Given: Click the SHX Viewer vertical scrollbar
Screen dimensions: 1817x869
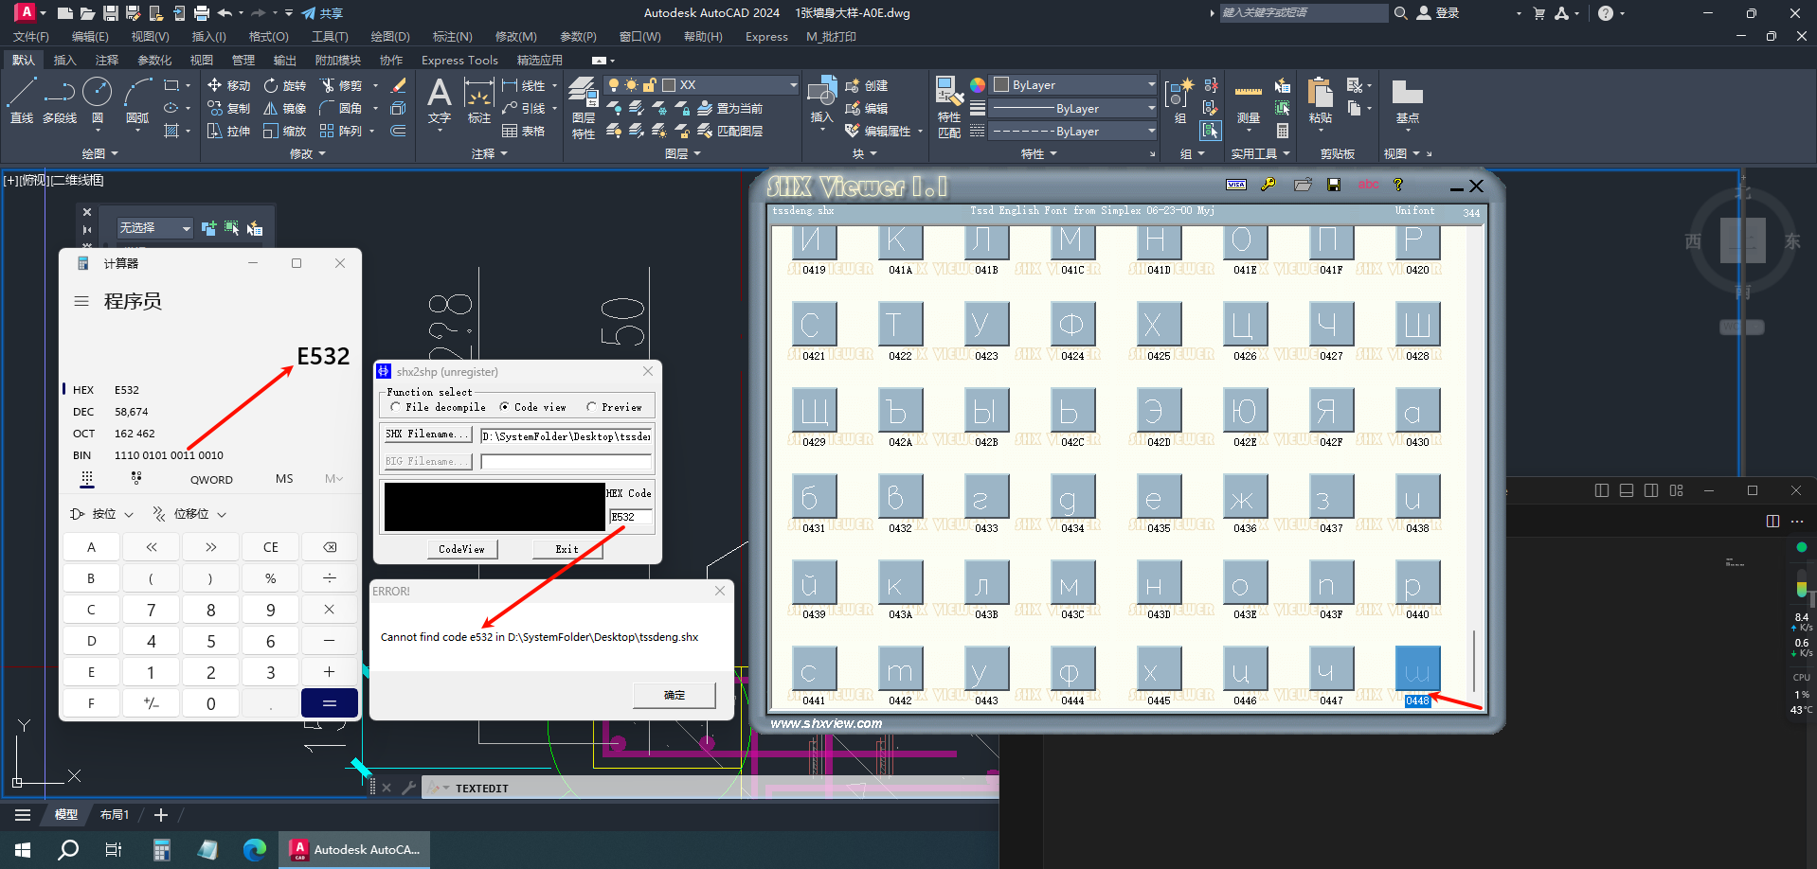Looking at the screenshot, I should 1474,661.
